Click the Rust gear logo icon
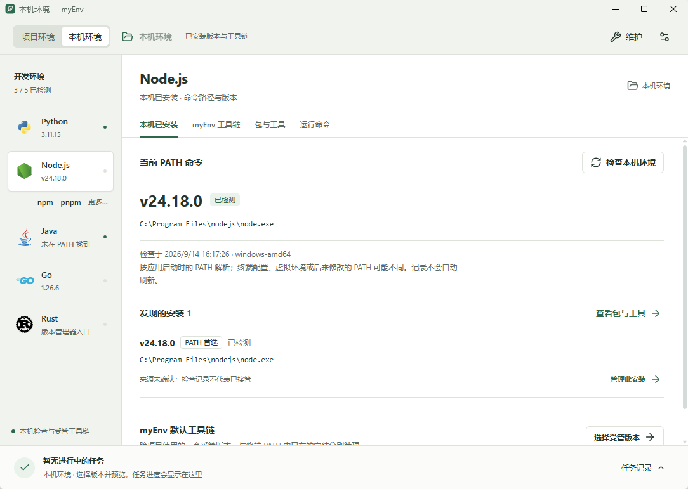This screenshot has height=489, width=688. [25, 325]
